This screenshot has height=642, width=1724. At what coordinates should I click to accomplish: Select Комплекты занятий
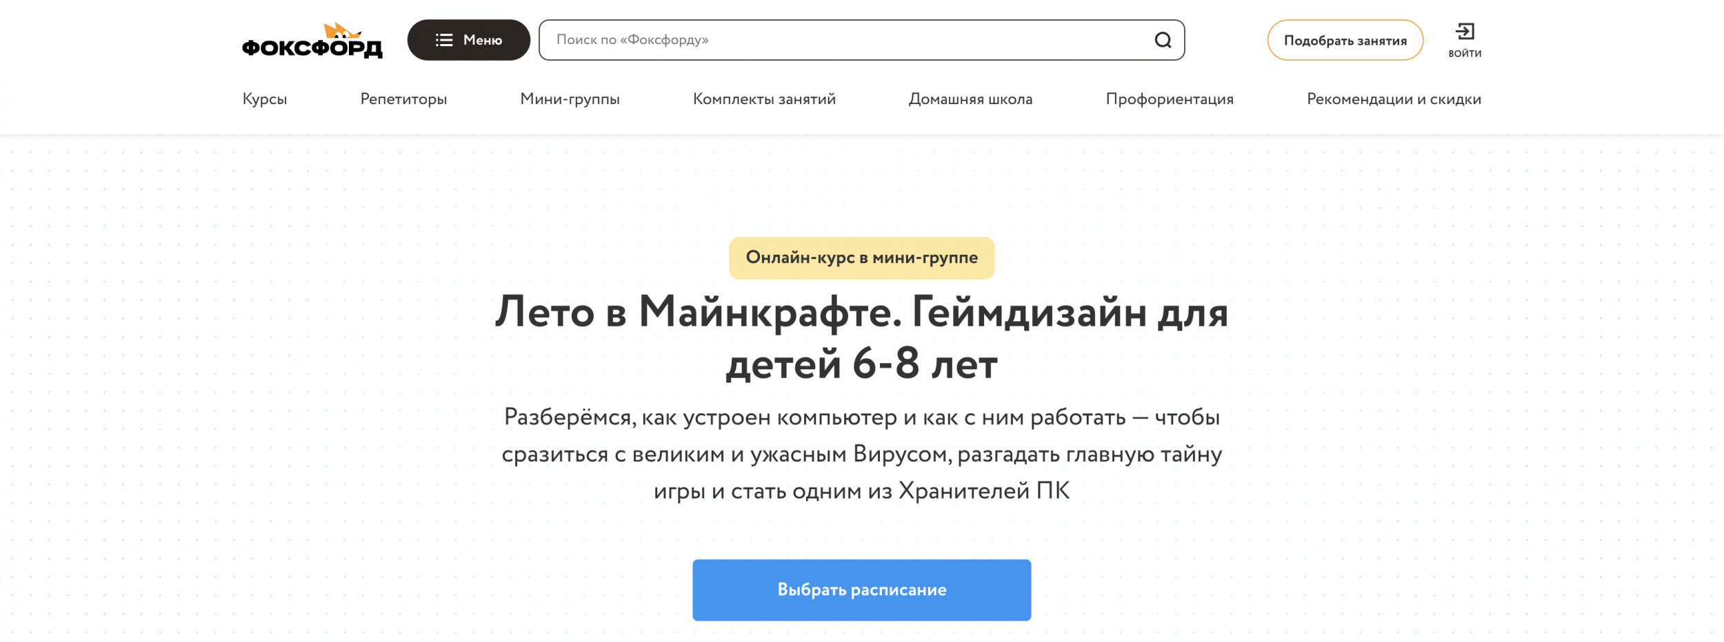[x=764, y=99]
